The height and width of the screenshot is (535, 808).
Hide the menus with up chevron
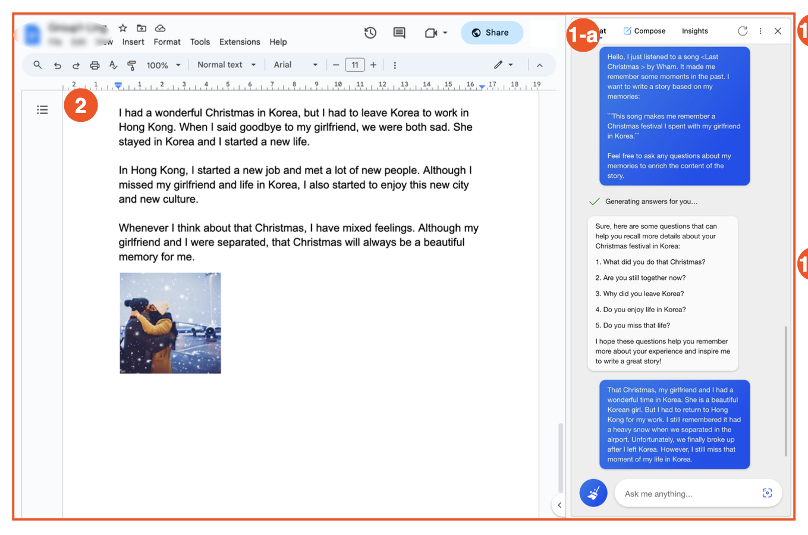[539, 65]
